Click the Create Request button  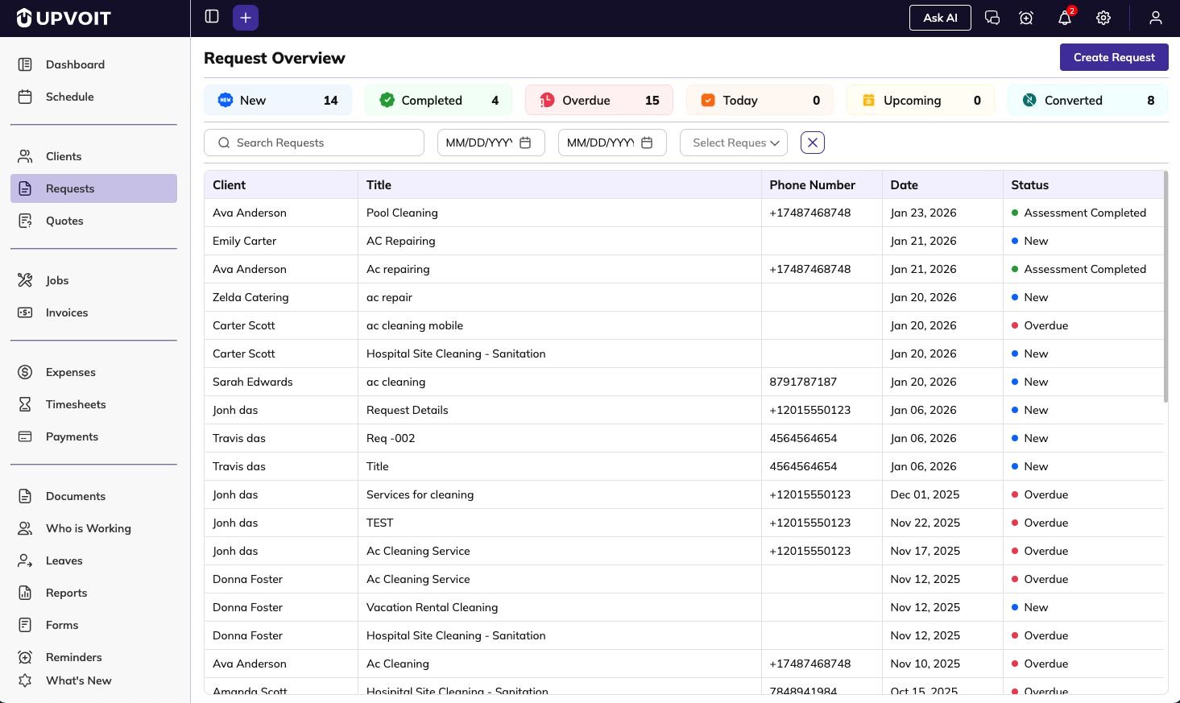1114,57
